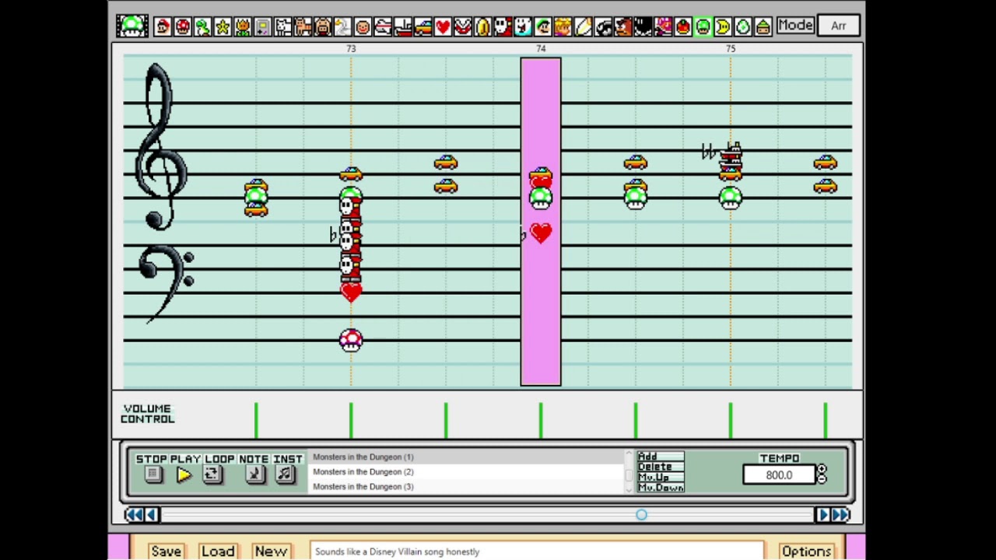
Task: Select the yellow moon instrument
Action: coord(723,26)
